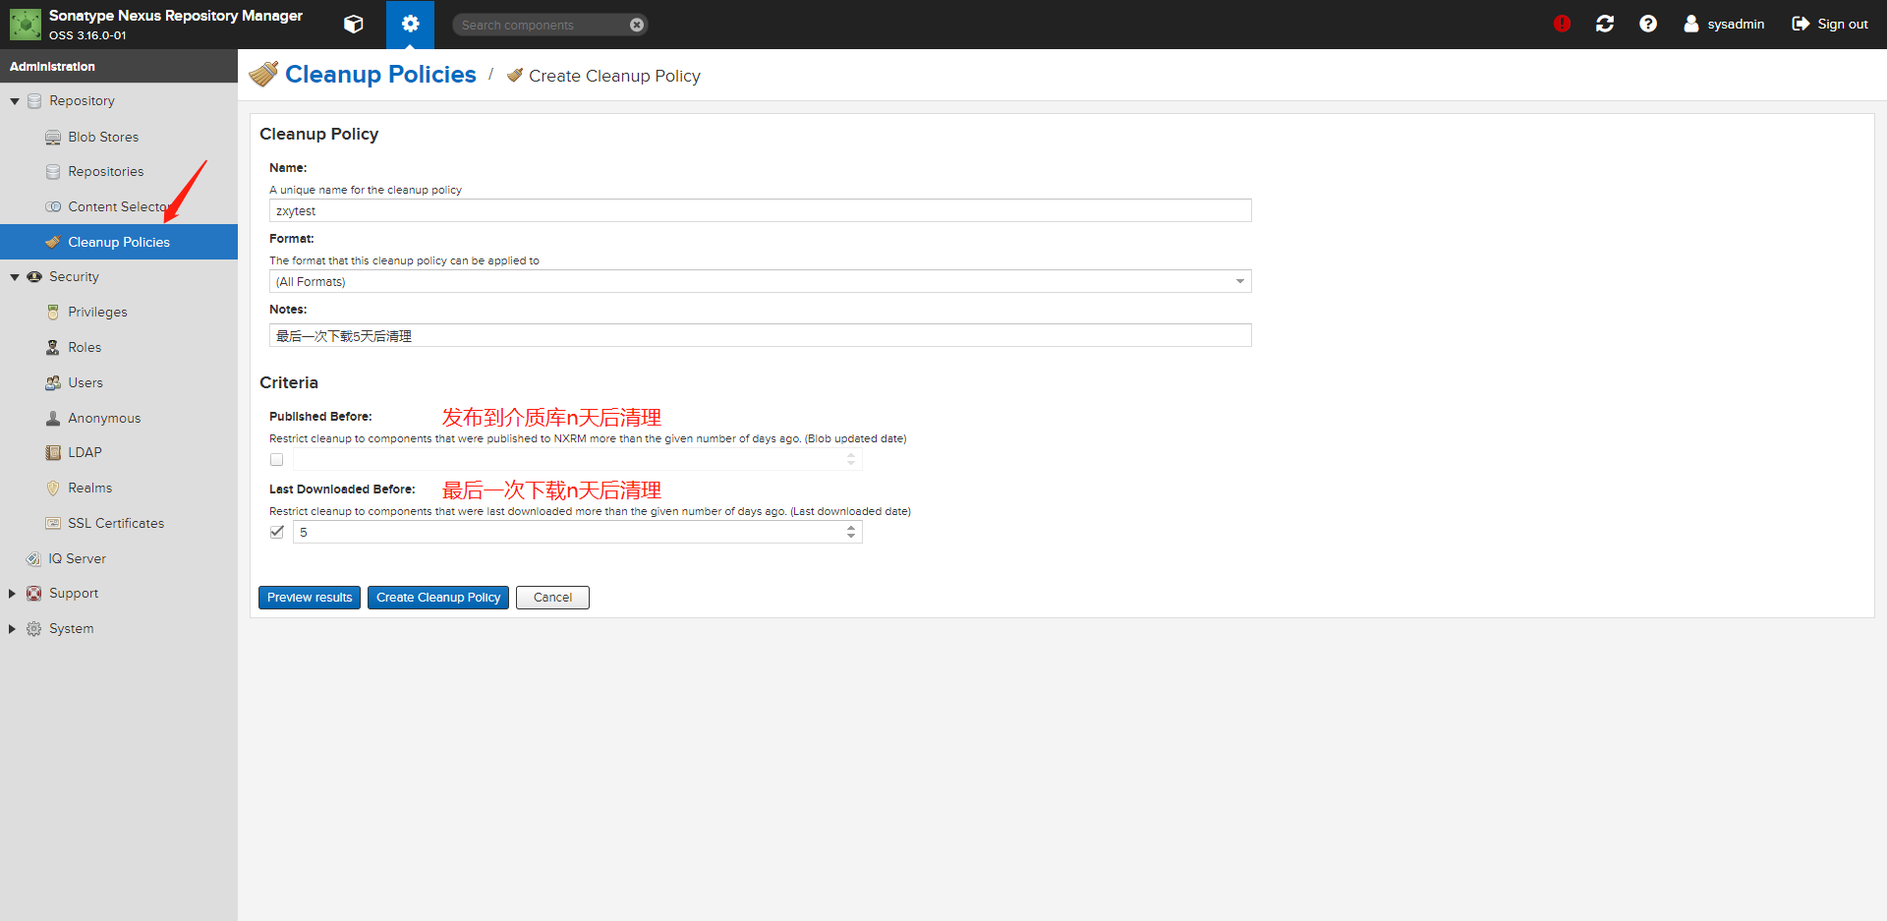Image resolution: width=1887 pixels, height=921 pixels.
Task: Click the Name input field
Action: (760, 210)
